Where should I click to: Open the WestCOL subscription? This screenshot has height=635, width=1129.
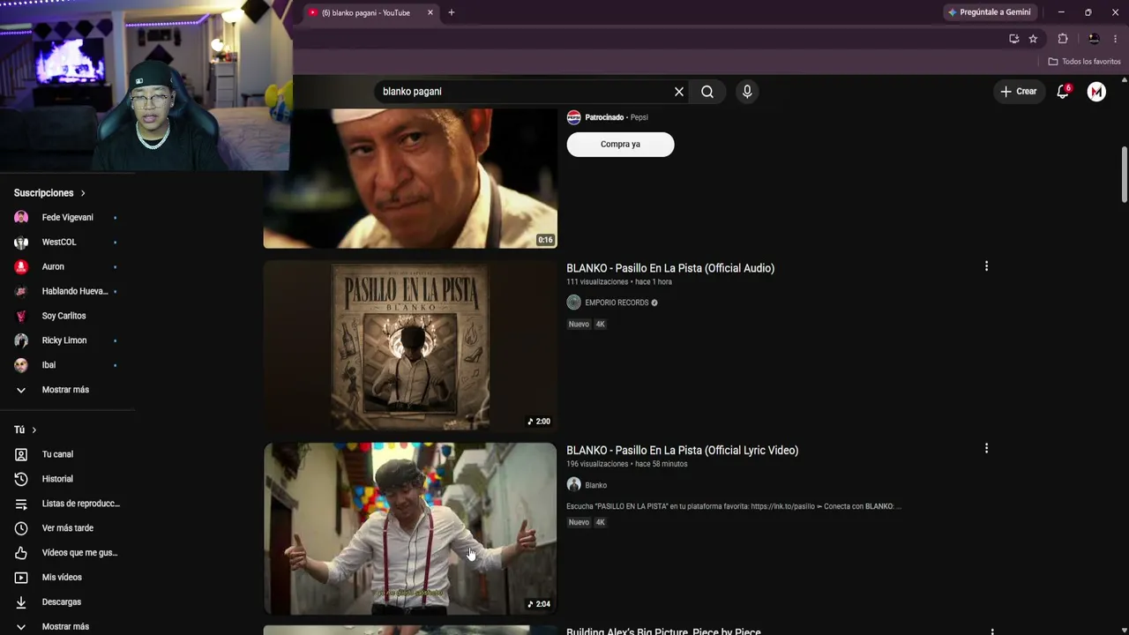pyautogui.click(x=67, y=243)
